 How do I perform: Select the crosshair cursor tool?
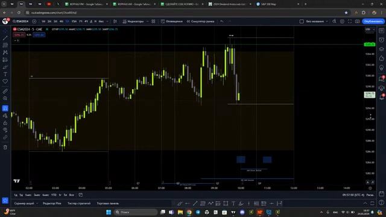coord(5,31)
